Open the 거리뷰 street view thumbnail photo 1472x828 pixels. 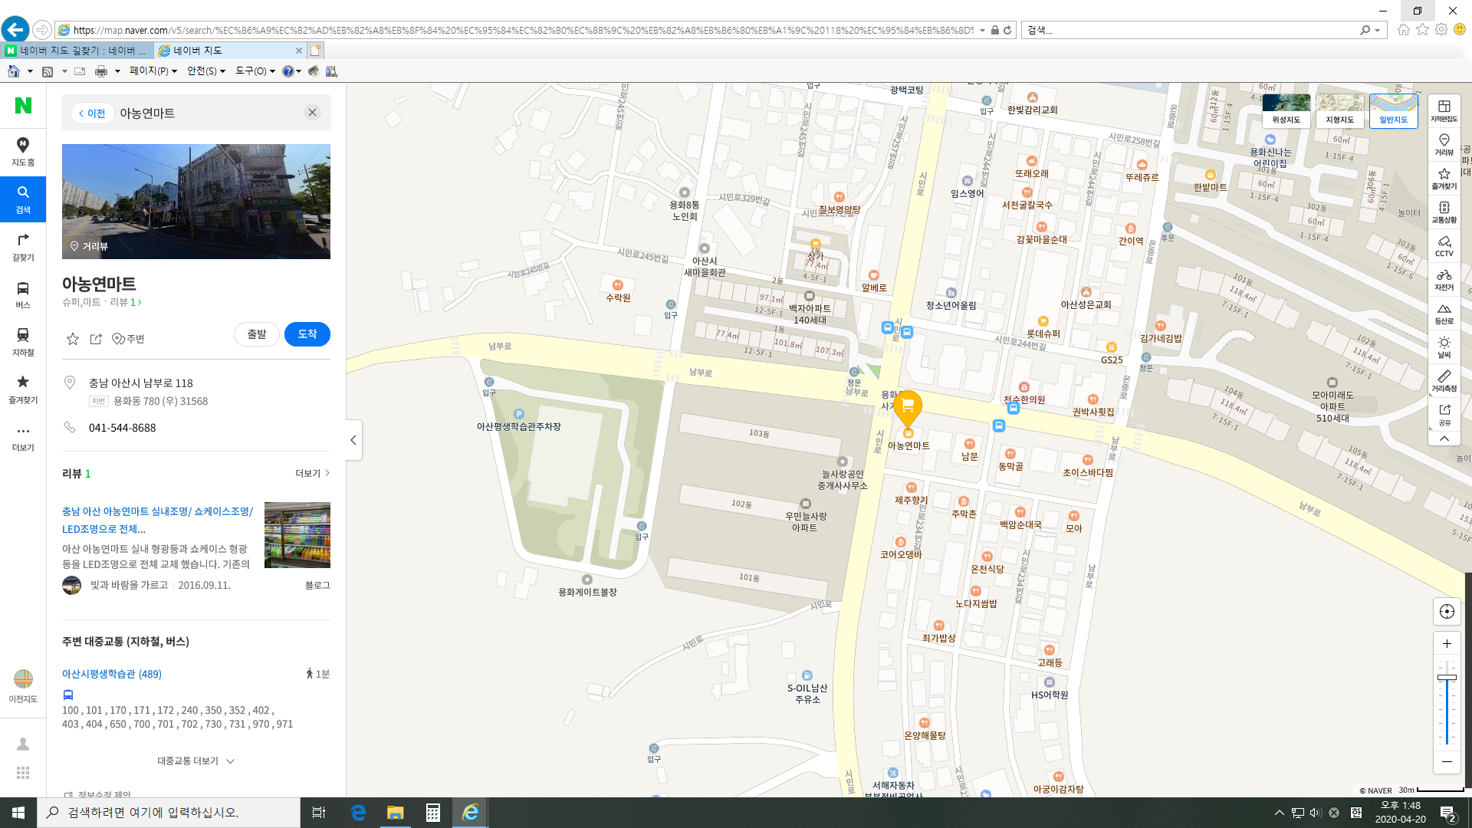pyautogui.click(x=196, y=202)
